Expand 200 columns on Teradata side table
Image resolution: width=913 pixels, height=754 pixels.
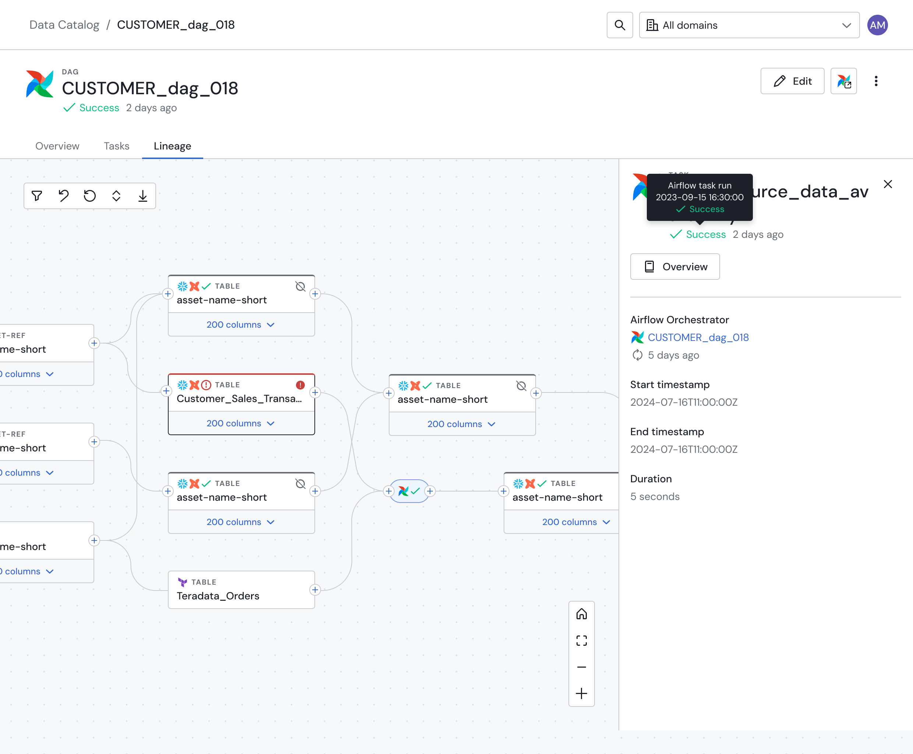tap(241, 522)
